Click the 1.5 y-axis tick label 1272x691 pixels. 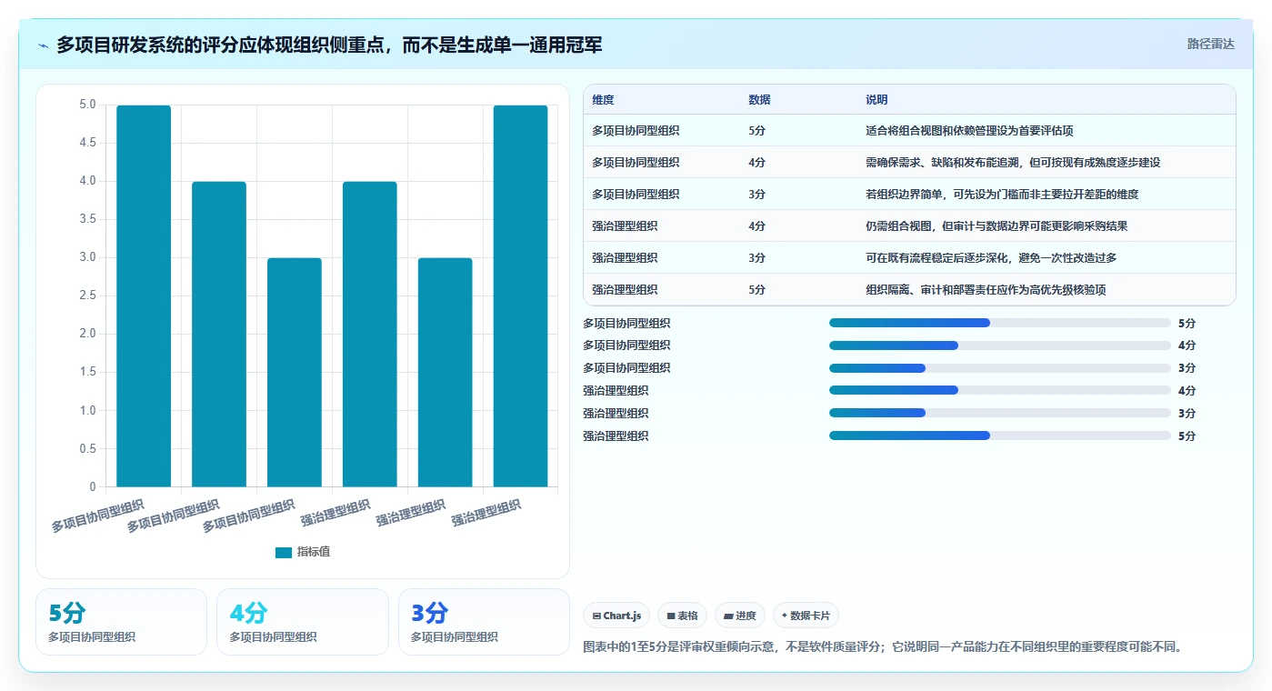(x=88, y=372)
